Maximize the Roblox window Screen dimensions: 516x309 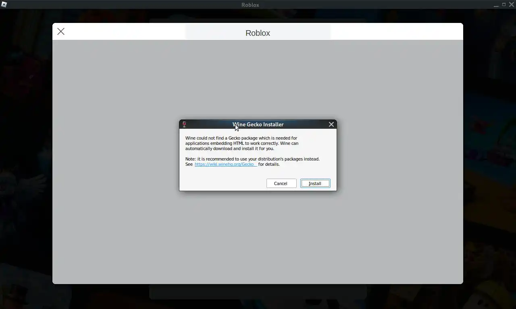click(x=504, y=4)
